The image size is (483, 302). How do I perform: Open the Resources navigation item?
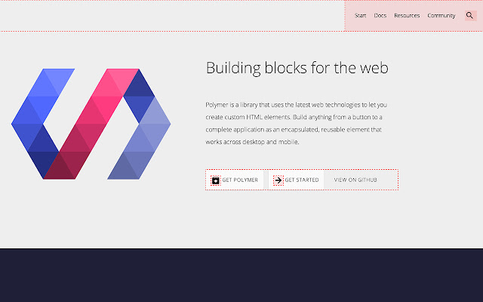[x=407, y=15]
